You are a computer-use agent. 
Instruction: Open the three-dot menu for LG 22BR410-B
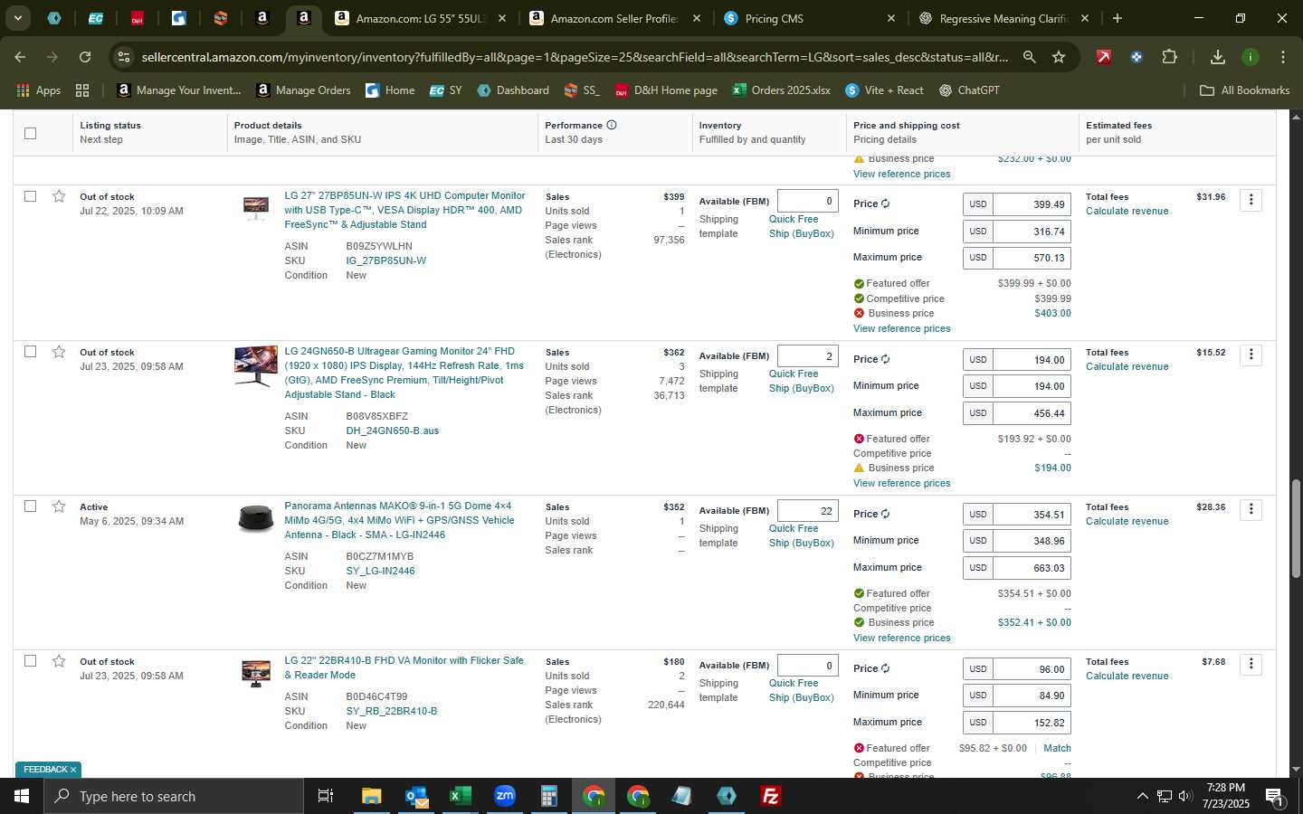tap(1251, 664)
